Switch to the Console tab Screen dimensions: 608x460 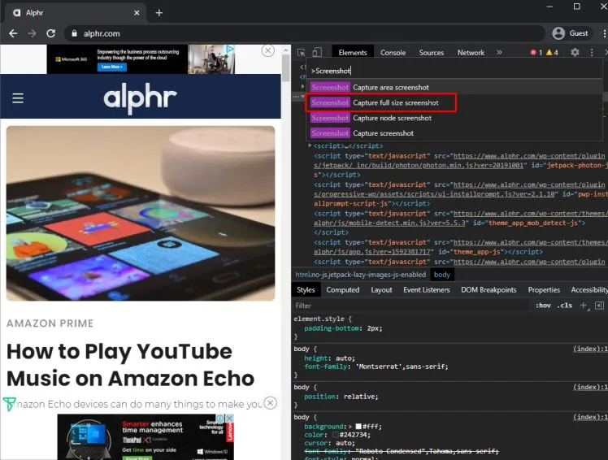click(393, 52)
